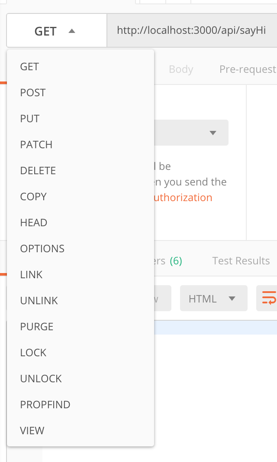
Task: Select the DELETE method
Action: point(38,170)
